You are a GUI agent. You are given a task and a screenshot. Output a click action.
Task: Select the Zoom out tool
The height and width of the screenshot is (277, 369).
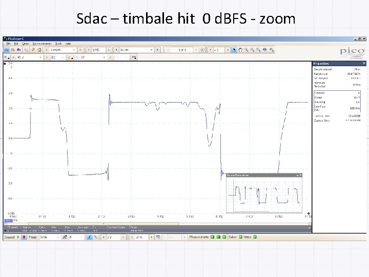pos(259,50)
